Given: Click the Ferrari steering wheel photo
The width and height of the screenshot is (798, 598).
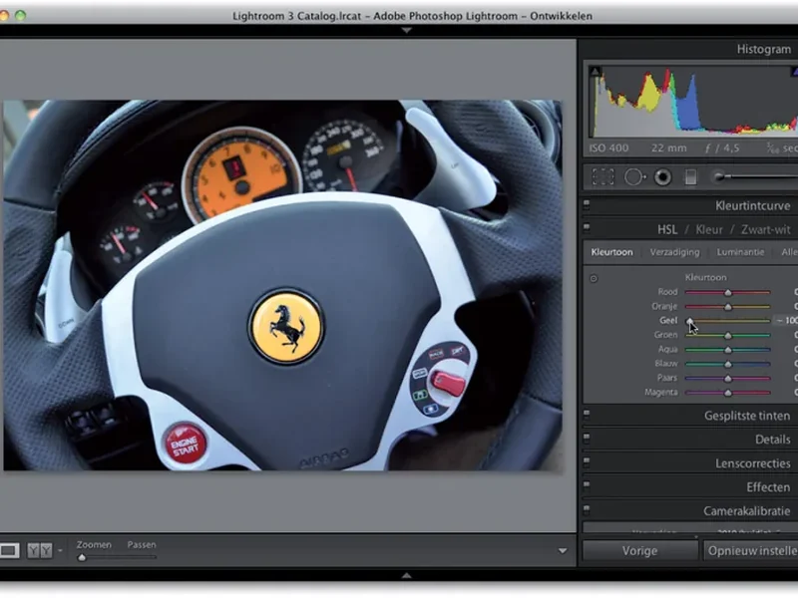Looking at the screenshot, I should pos(283,285).
